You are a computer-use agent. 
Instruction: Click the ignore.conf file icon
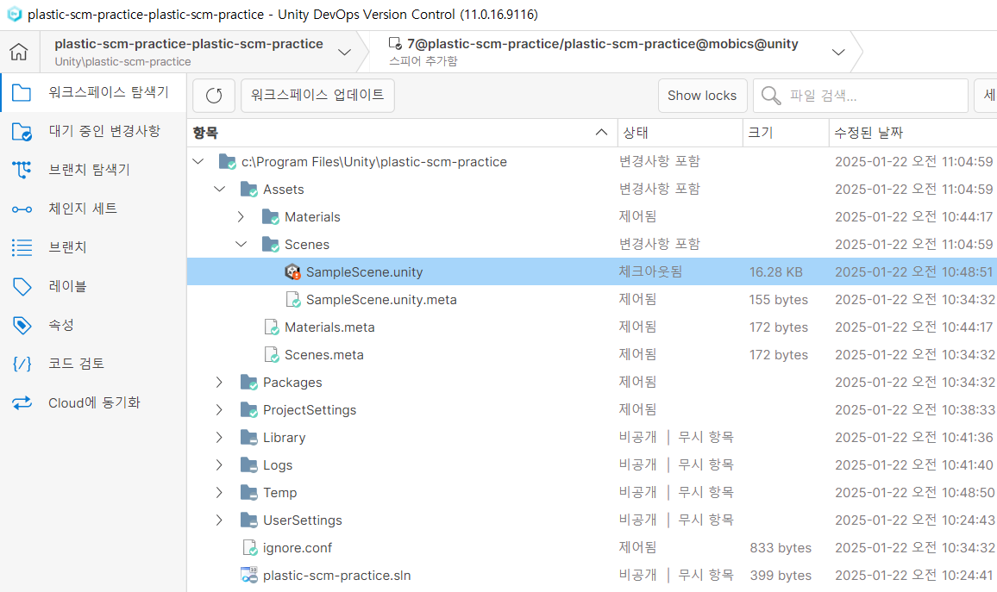tap(250, 548)
